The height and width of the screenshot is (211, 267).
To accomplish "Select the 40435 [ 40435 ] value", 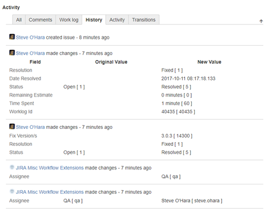I will 178,112.
